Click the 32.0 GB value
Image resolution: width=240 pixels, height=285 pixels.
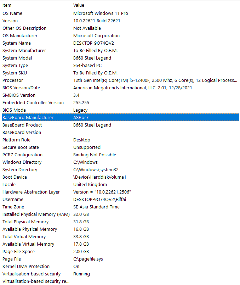pyautogui.click(x=81, y=214)
